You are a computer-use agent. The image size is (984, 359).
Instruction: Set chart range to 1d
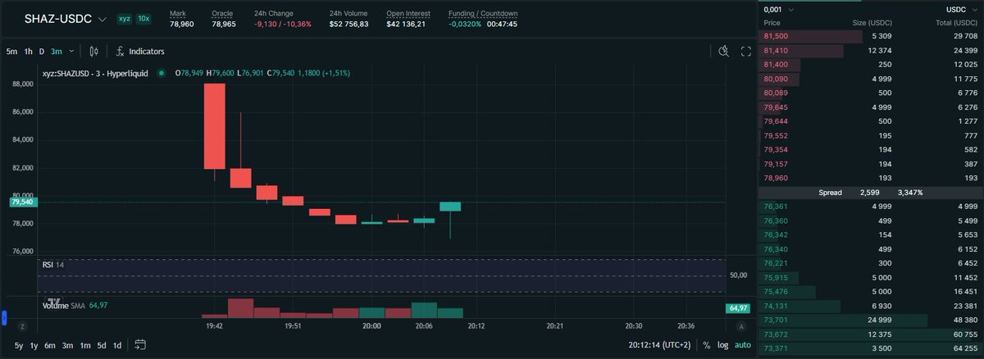(x=117, y=345)
